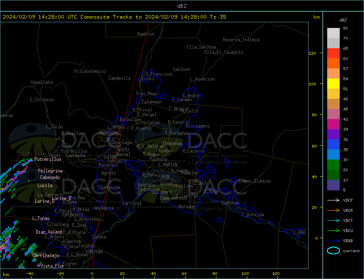Click the indigo 10 dBZ swatch
364x279 pixels.
point(333,185)
